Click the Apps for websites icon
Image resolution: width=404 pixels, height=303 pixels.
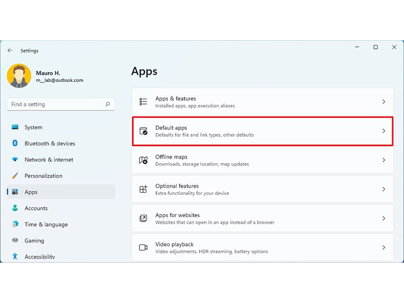[x=143, y=218]
